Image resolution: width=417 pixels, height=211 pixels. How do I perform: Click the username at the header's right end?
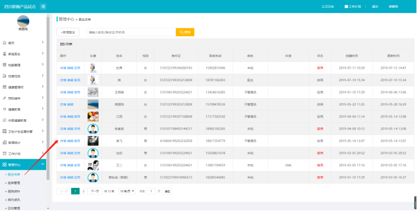393,6
